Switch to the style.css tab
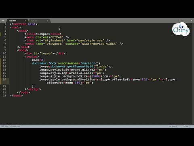The image size is (194, 146). click(x=34, y=21)
